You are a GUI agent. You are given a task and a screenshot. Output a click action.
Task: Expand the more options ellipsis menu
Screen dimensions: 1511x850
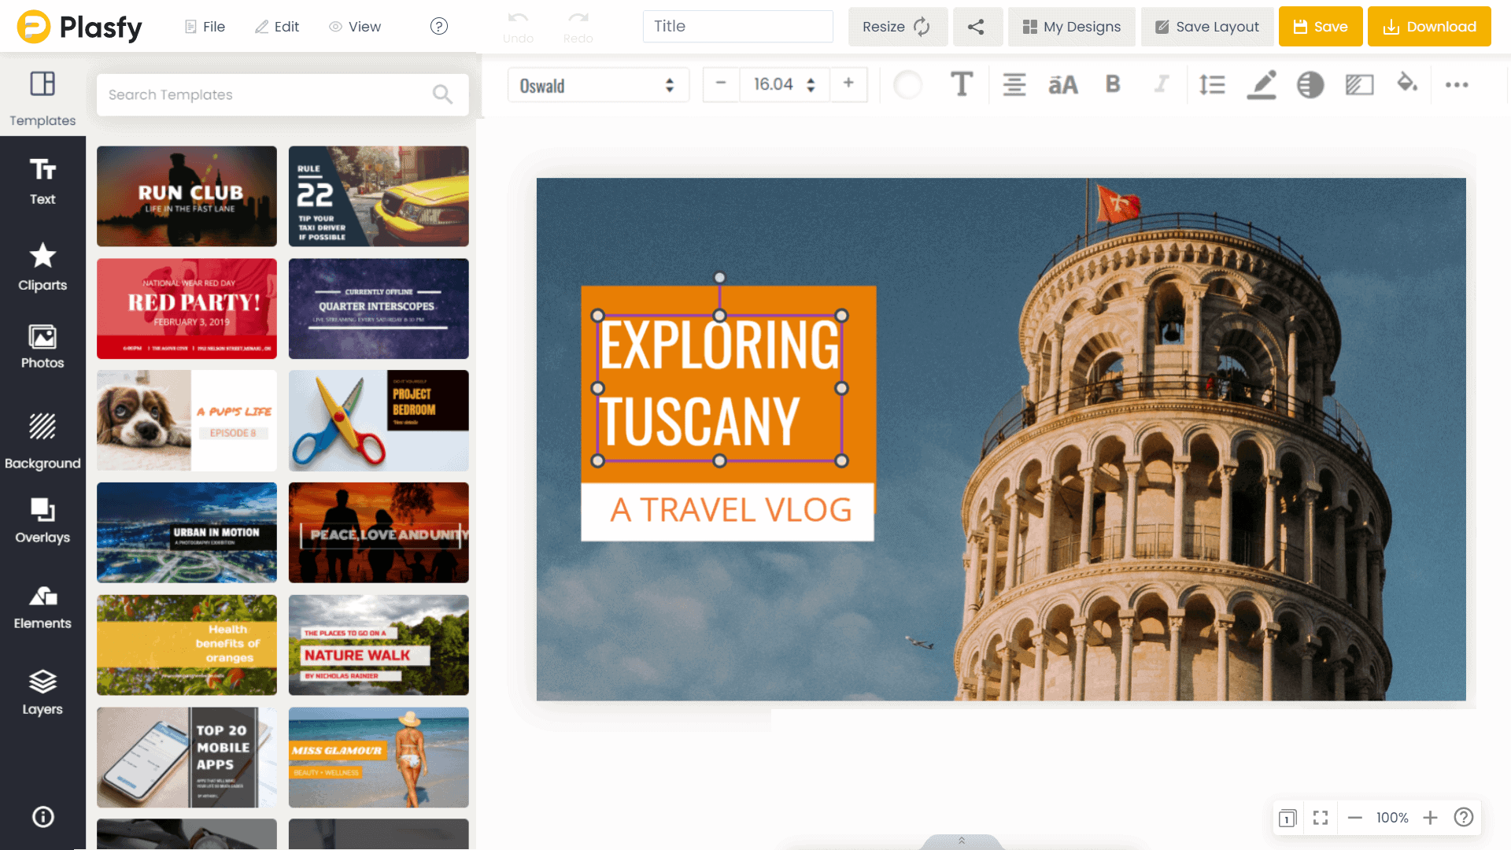point(1456,84)
